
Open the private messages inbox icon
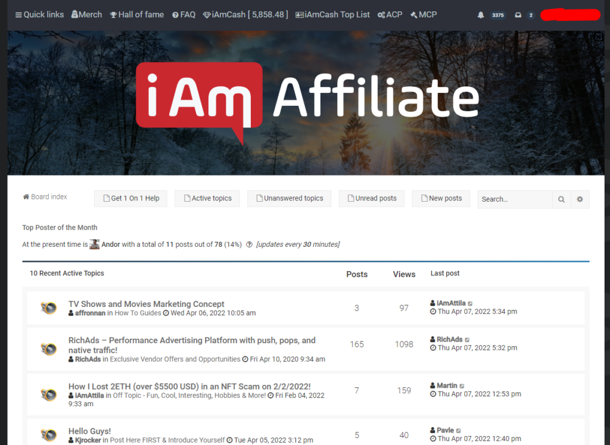click(518, 15)
